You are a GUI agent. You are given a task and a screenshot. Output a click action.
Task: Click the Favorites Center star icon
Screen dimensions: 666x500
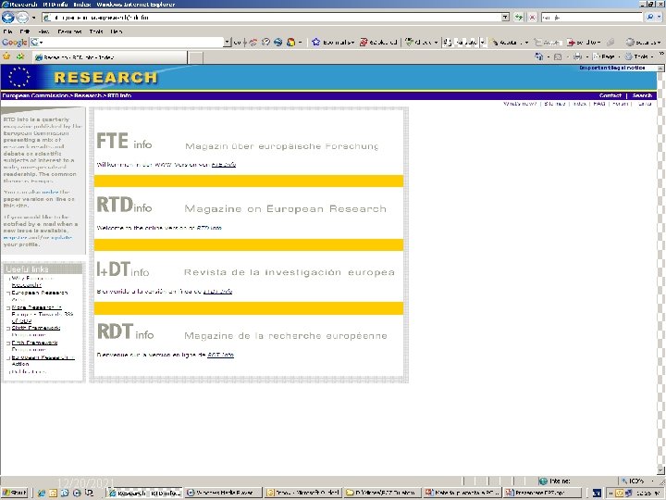6,56
